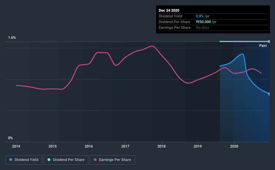Click the 0.8% dividend yield tooltip value
This screenshot has height=170, width=275.
[x=200, y=16]
